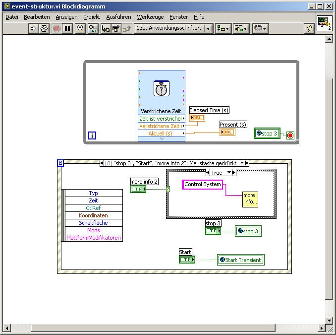Viewport: 336px width, 335px height.
Task: Click the Elapsed Time stopwatch Express VI icon
Action: pos(162,88)
